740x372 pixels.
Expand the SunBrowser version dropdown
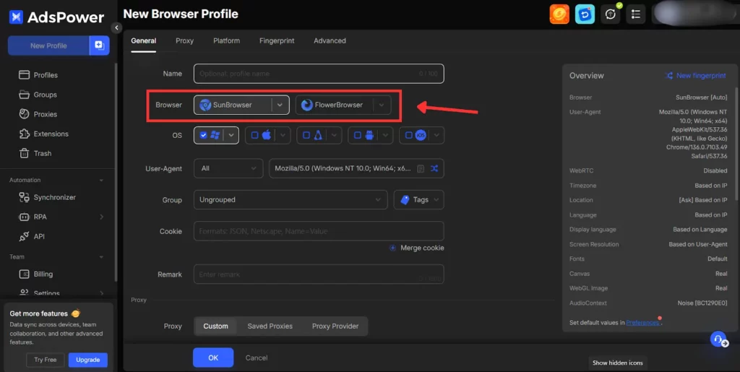pyautogui.click(x=280, y=105)
